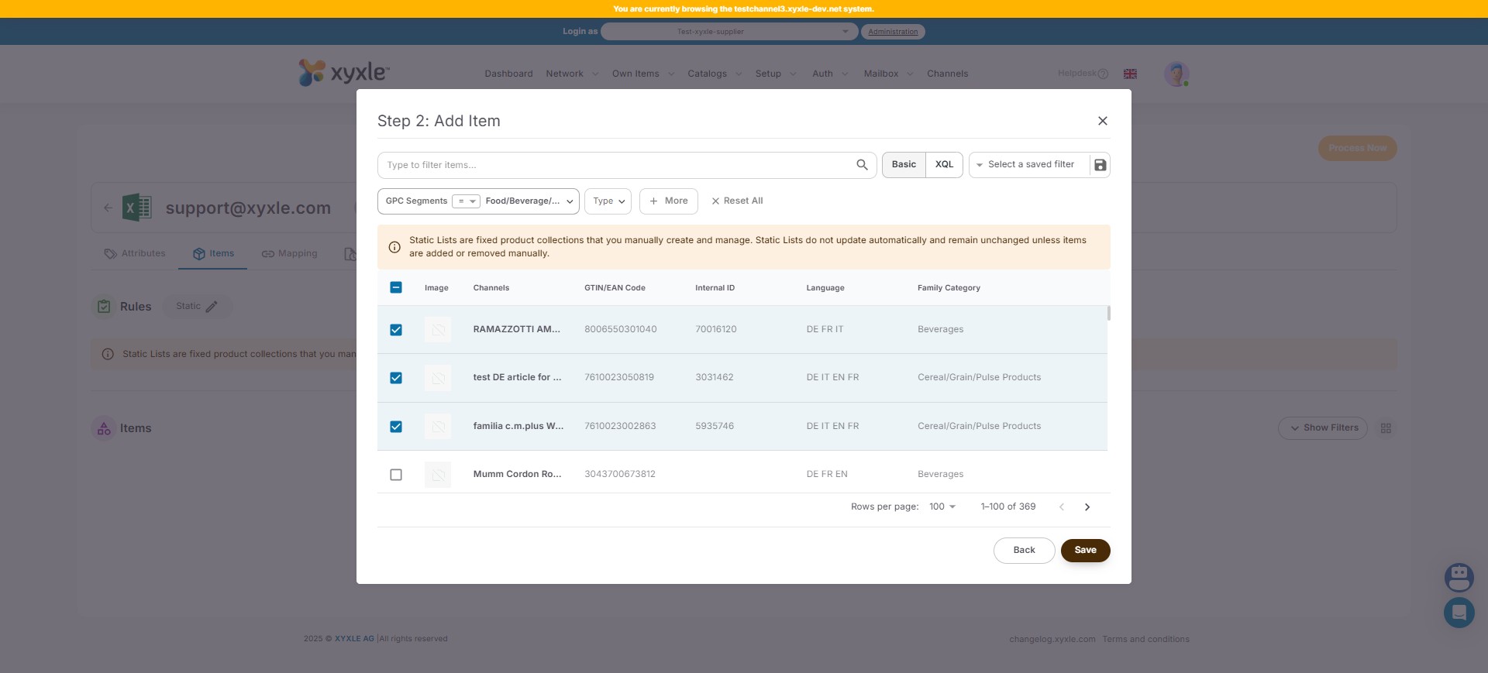This screenshot has width=1488, height=673.
Task: Uncheck the test DE article row checkbox
Action: pos(396,378)
